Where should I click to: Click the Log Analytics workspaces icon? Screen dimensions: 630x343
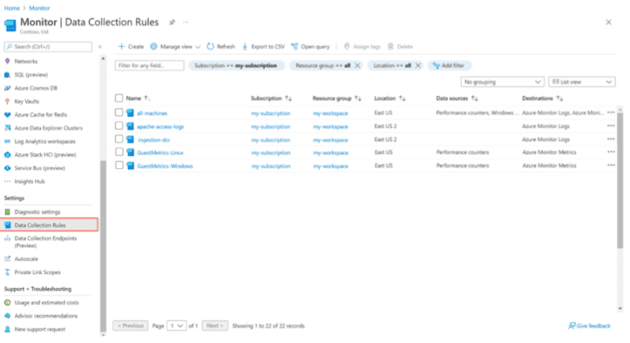pyautogui.click(x=7, y=141)
